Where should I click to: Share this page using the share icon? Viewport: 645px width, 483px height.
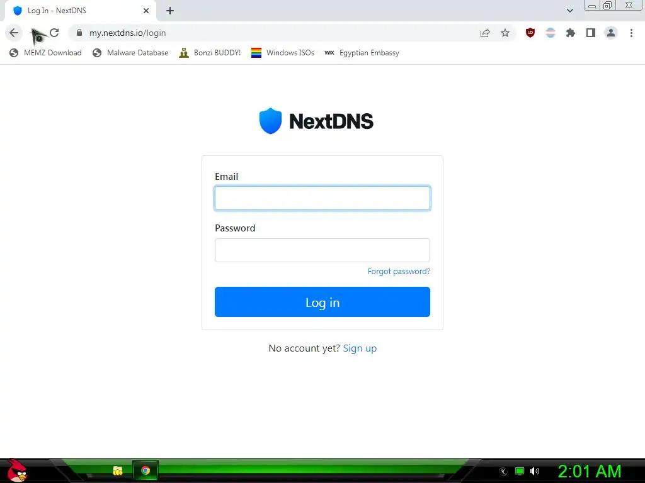click(x=485, y=33)
